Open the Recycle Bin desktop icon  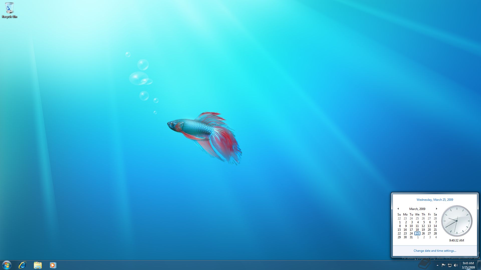click(x=9, y=10)
